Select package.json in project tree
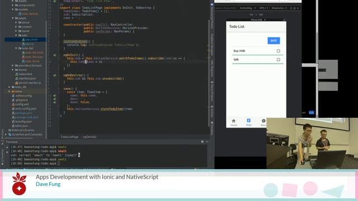 tap(22, 113)
